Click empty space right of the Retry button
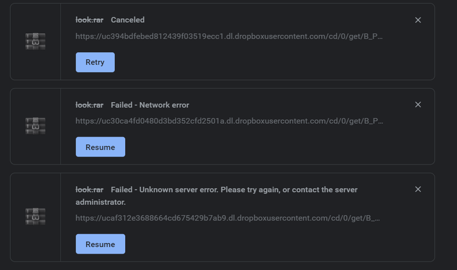 257,62
